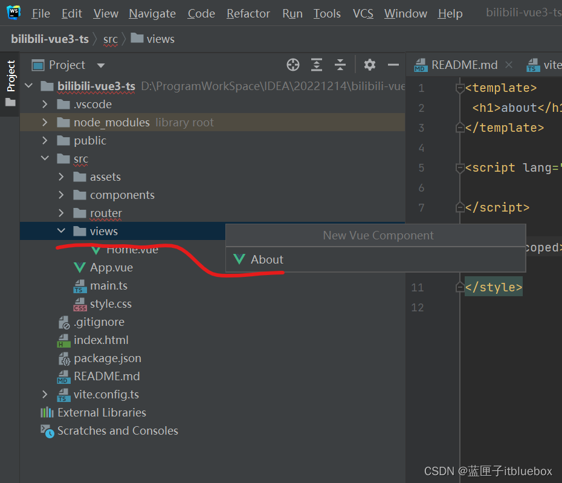Collapse the views folder
The width and height of the screenshot is (562, 483).
point(61,231)
